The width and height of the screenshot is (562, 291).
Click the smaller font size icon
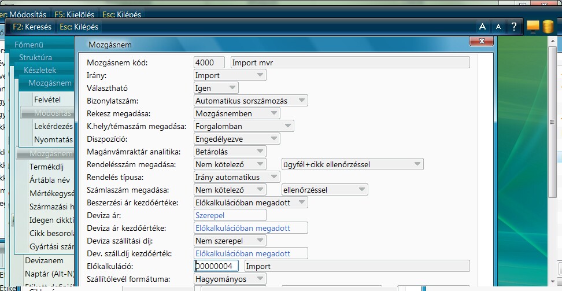[498, 27]
